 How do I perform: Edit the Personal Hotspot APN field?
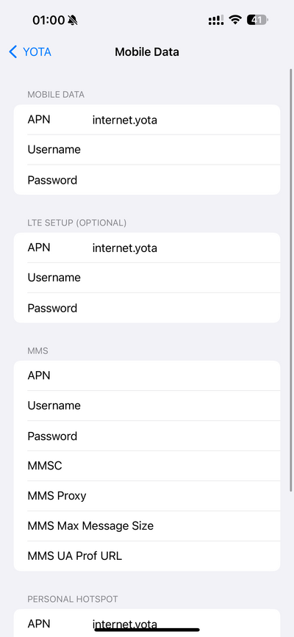coord(147,623)
